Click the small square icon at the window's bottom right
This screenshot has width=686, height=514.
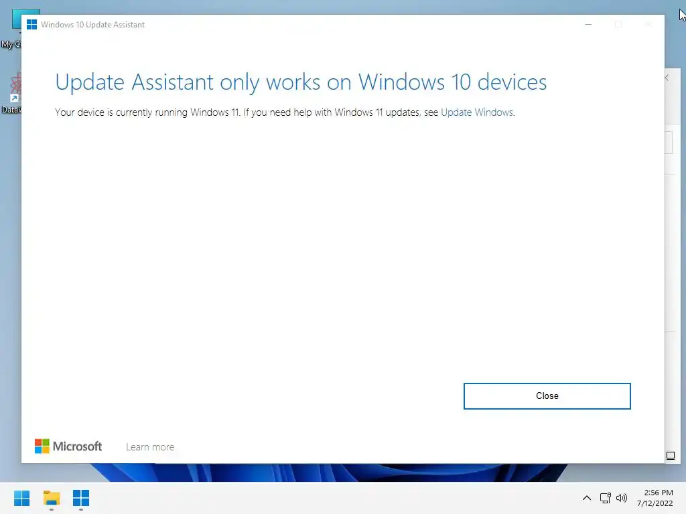(670, 456)
